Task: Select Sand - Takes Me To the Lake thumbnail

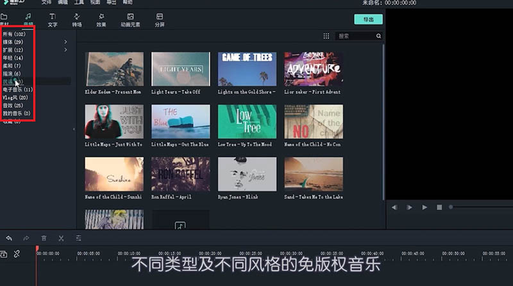Action: click(x=314, y=174)
